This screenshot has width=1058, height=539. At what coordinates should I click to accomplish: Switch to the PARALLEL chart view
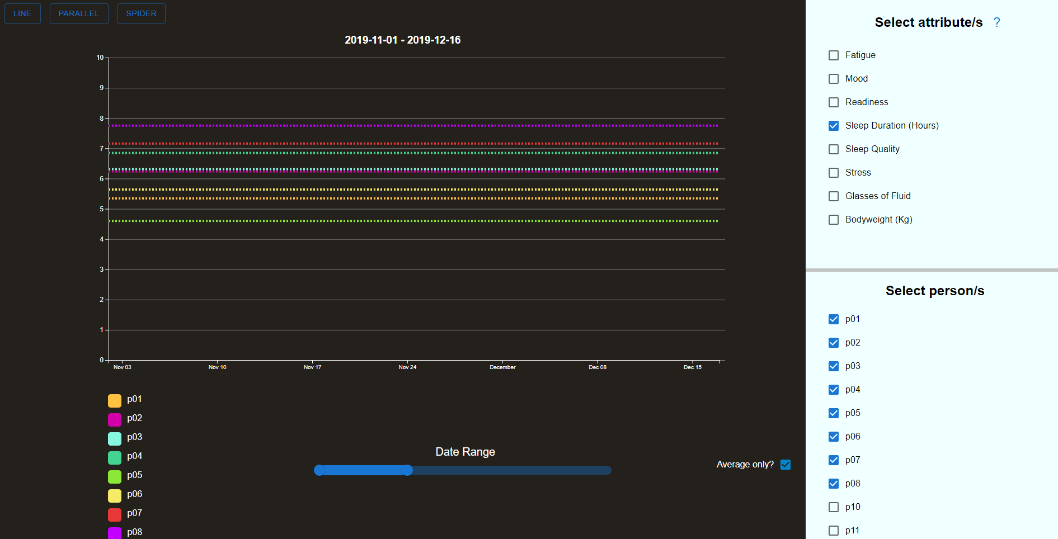pos(78,13)
